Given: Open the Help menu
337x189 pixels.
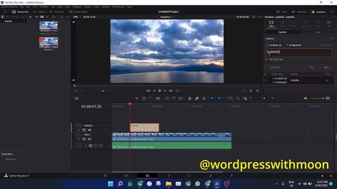Looking at the screenshot, I should 129,7.
